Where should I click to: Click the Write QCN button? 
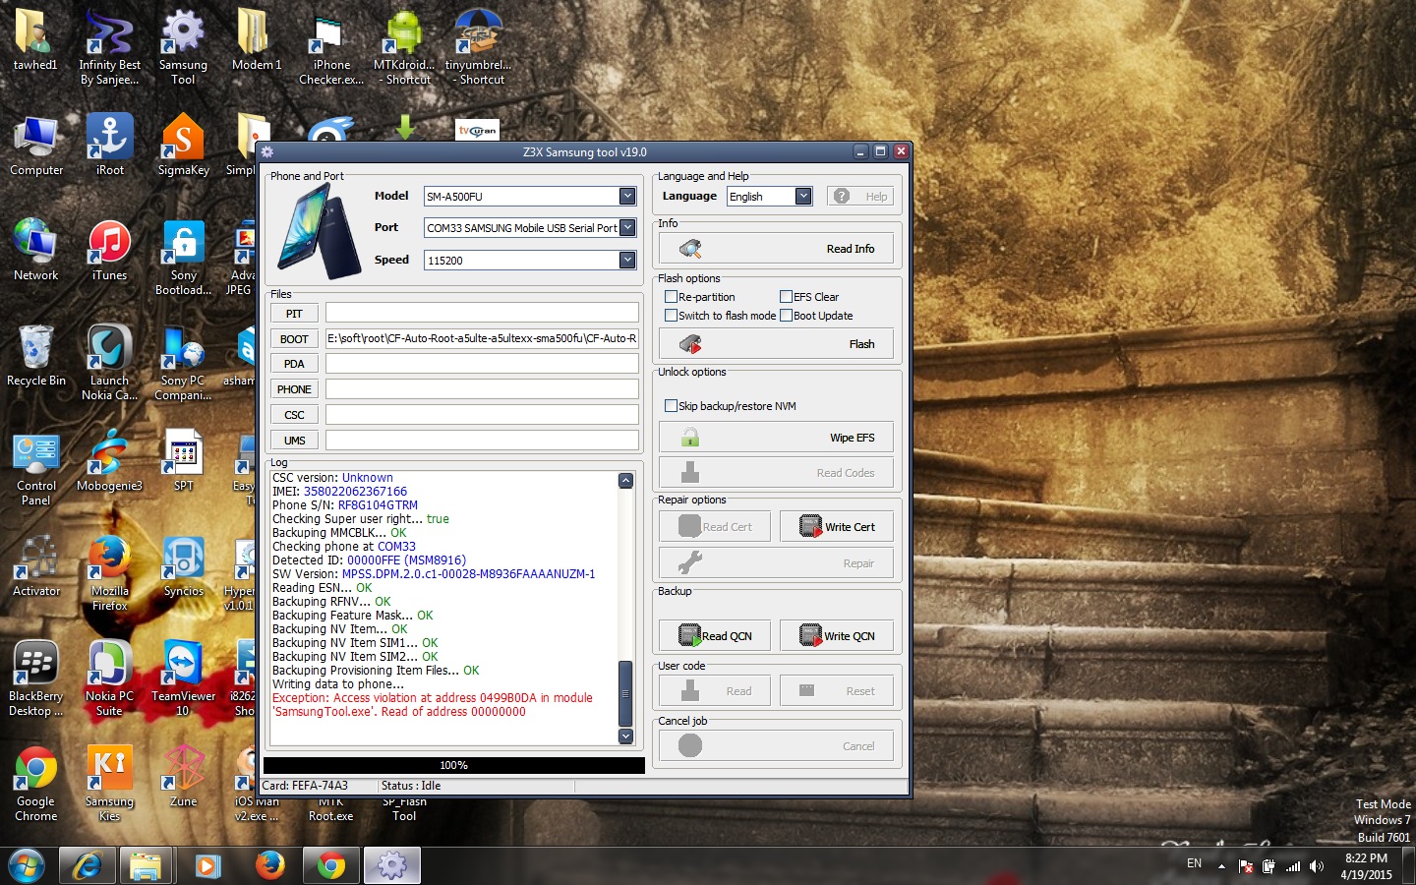(x=837, y=636)
